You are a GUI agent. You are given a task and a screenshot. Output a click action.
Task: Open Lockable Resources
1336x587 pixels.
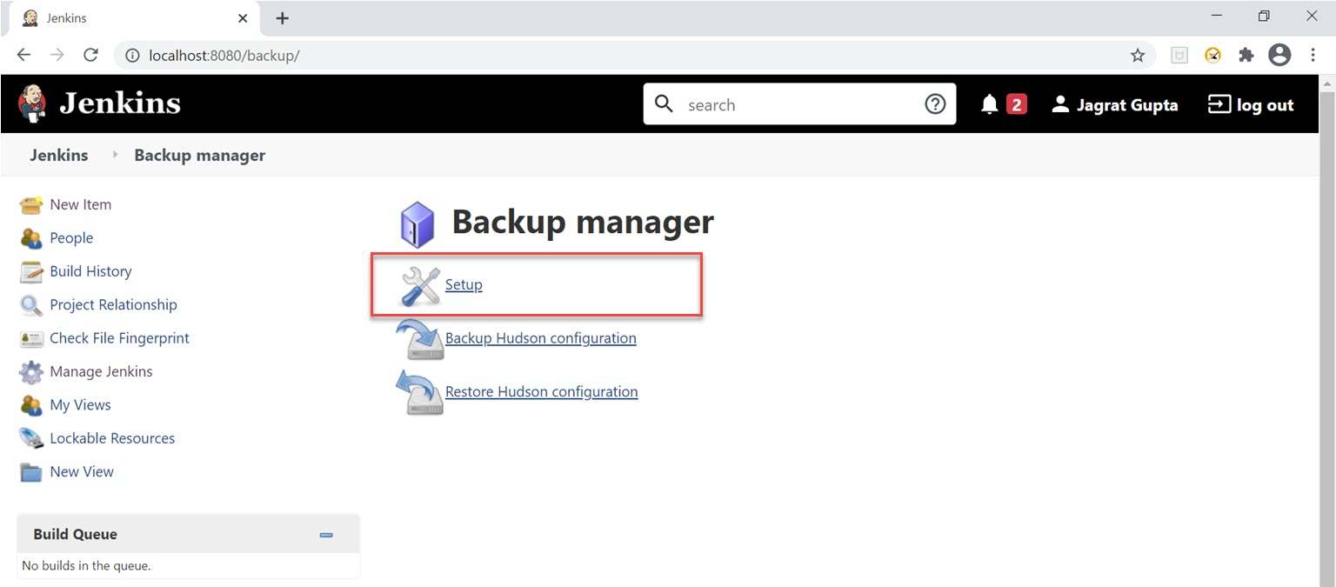(x=111, y=437)
